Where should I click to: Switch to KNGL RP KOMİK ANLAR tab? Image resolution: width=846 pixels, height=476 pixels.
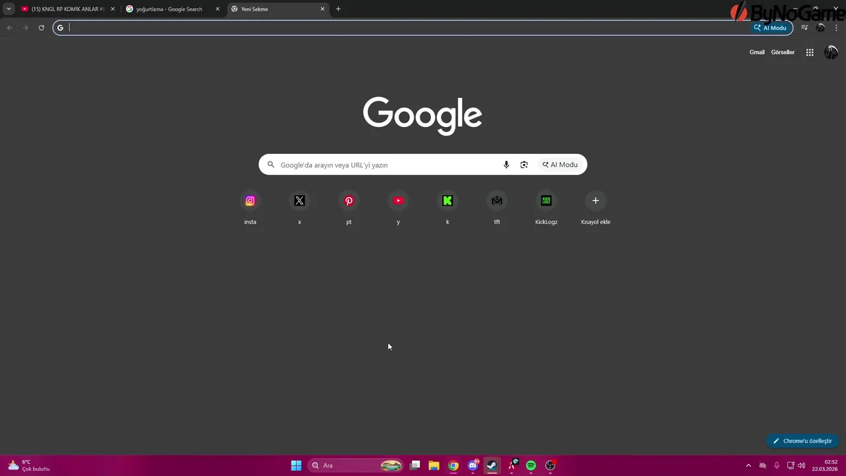tap(68, 9)
